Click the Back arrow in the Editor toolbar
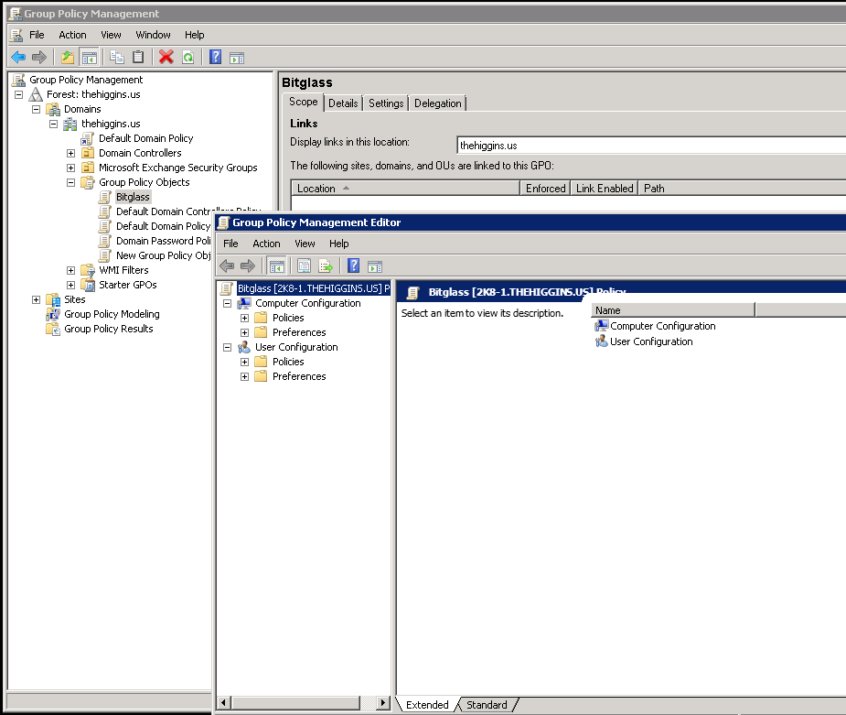846x715 pixels. click(x=226, y=265)
